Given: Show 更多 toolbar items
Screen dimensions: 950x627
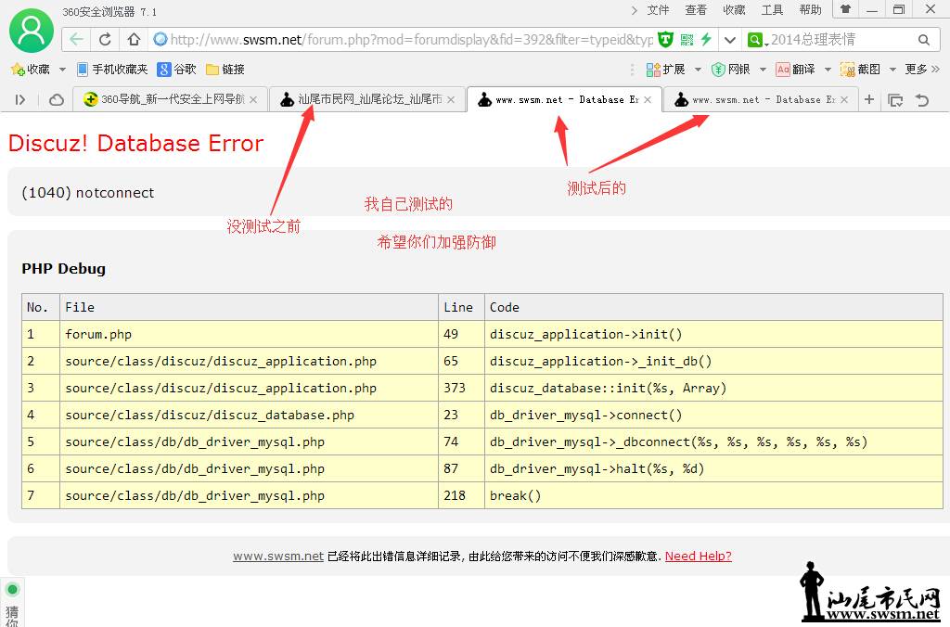Looking at the screenshot, I should click(922, 69).
